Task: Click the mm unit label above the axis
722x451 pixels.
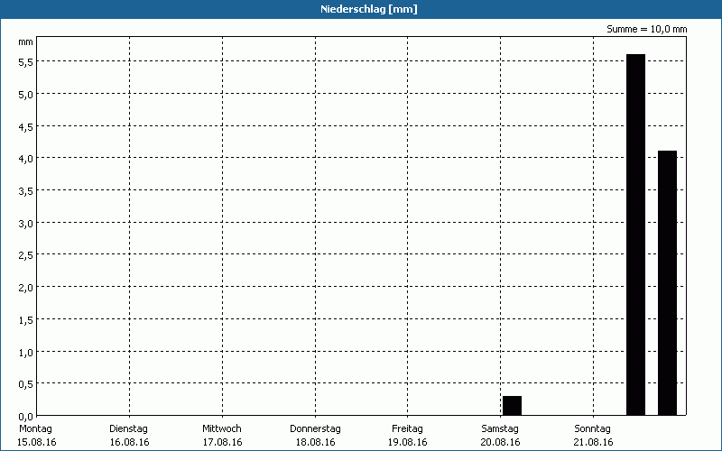Action: pos(25,42)
